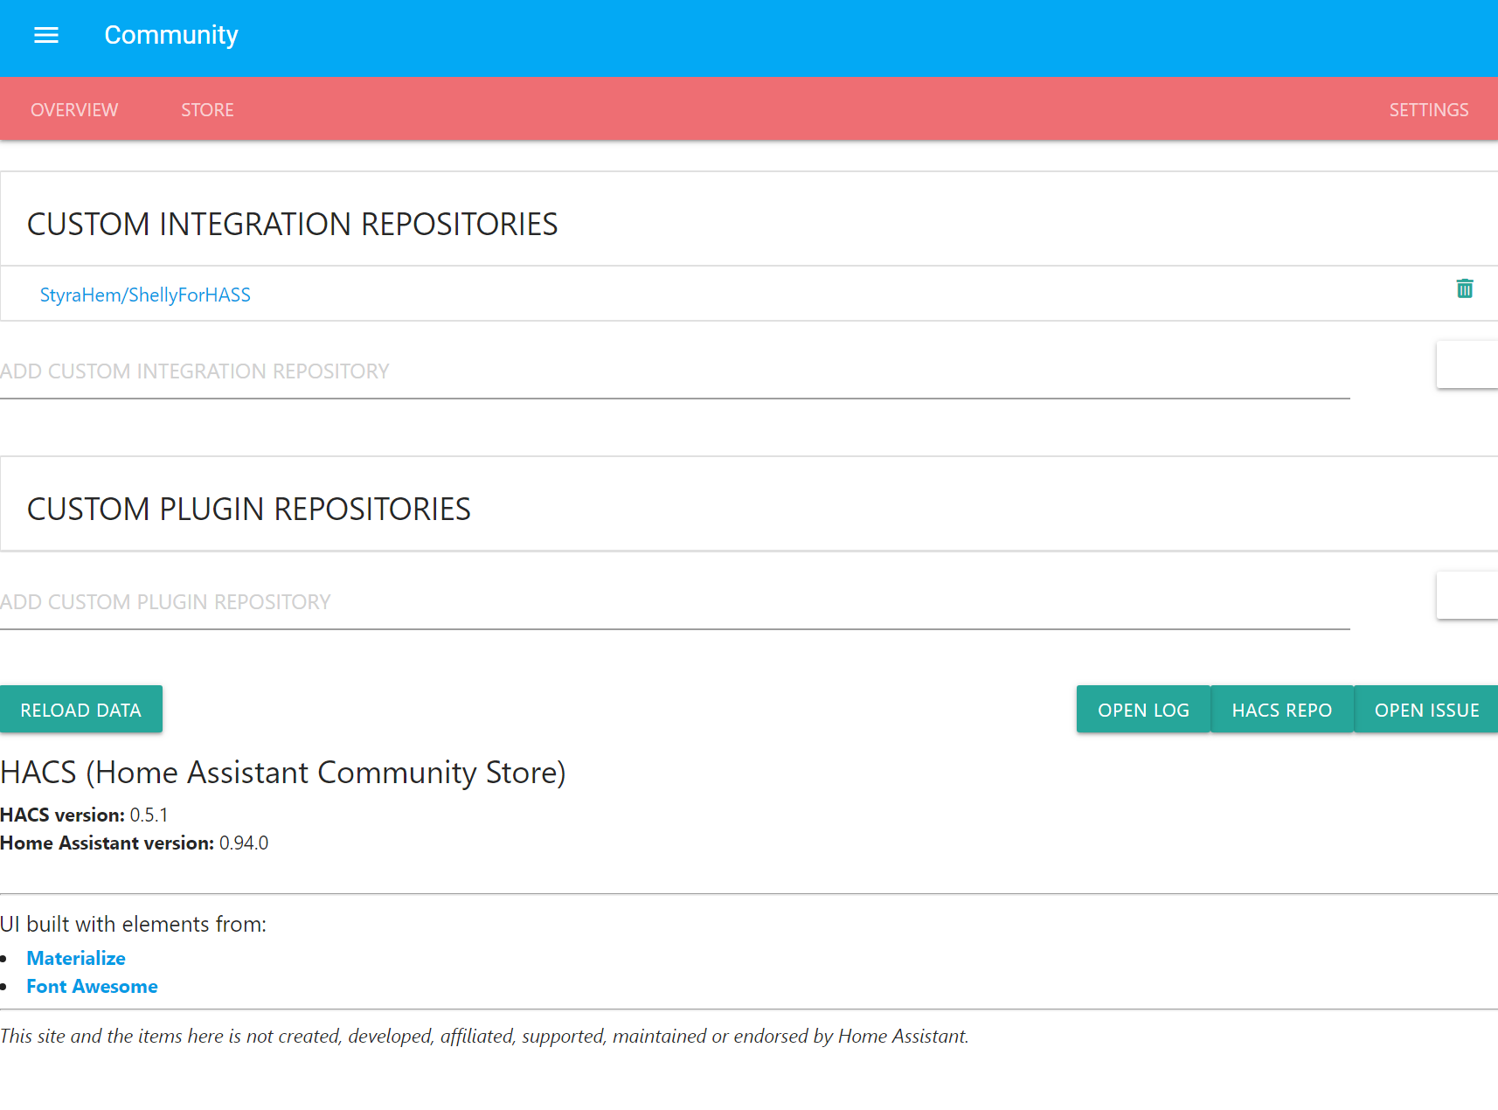1498x1110 pixels.
Task: Open a new issue with OPEN ISSUE
Action: 1425,709
